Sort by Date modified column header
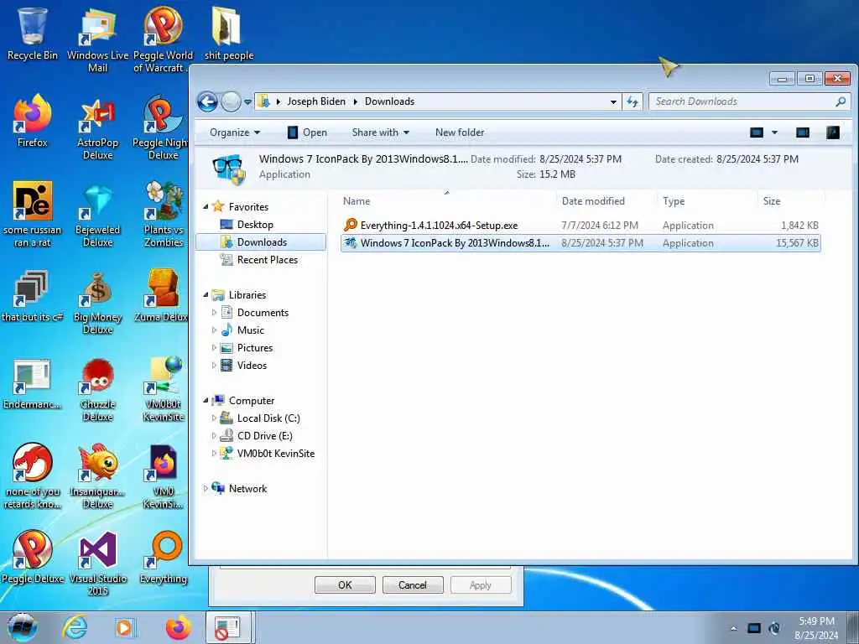This screenshot has width=859, height=644. [607, 201]
